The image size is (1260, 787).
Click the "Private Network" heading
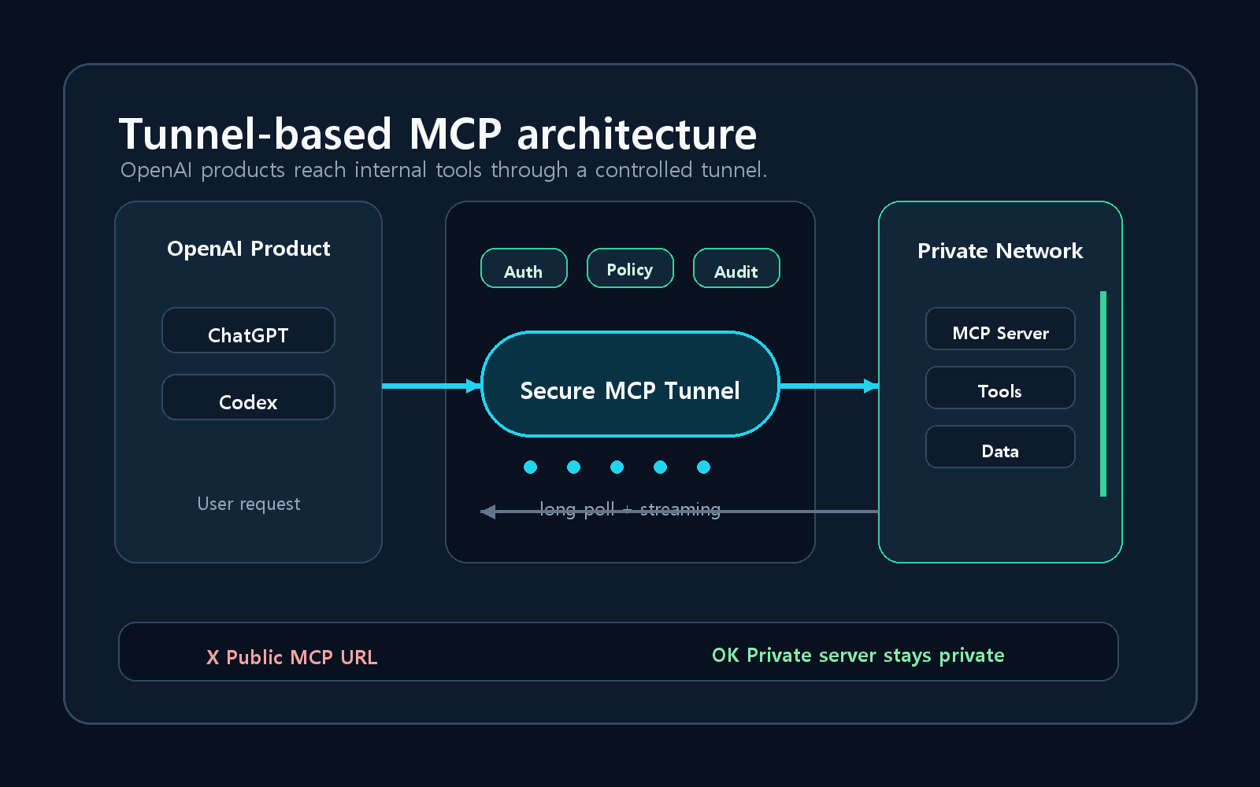pos(1000,251)
